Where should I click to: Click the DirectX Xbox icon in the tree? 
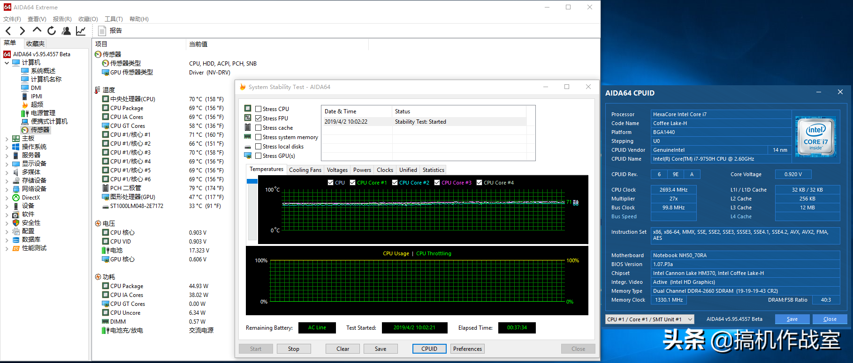pyautogui.click(x=16, y=198)
